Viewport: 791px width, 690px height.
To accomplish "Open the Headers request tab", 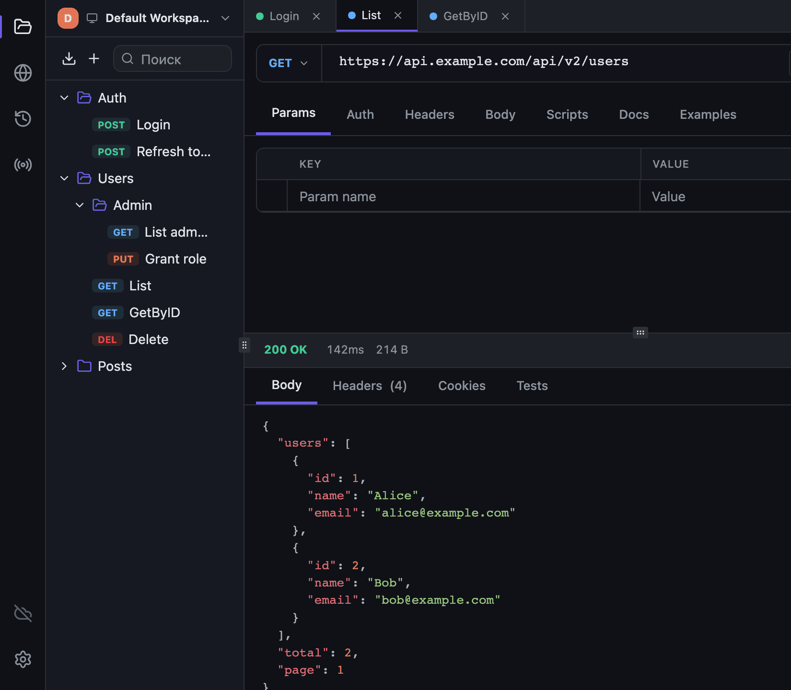I will coord(430,115).
